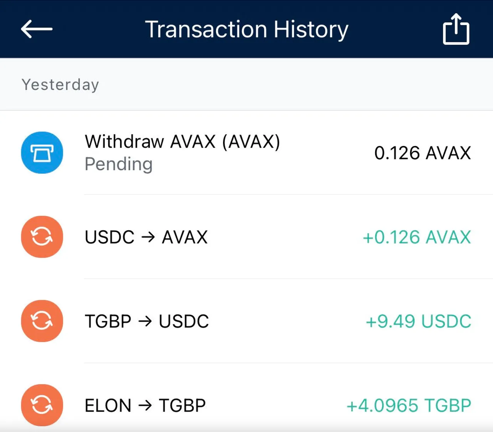The height and width of the screenshot is (432, 493).
Task: Select the TGBP → USDC transaction label
Action: 147,321
